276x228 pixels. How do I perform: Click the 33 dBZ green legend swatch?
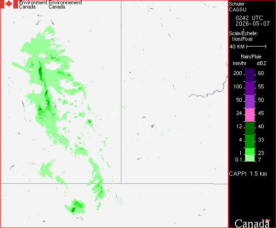coord(250,142)
